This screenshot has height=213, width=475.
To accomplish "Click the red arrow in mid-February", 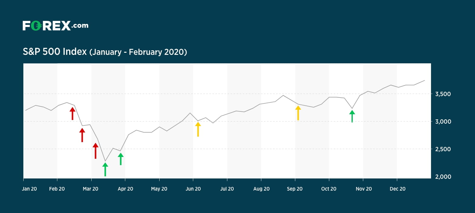I will tap(72, 114).
